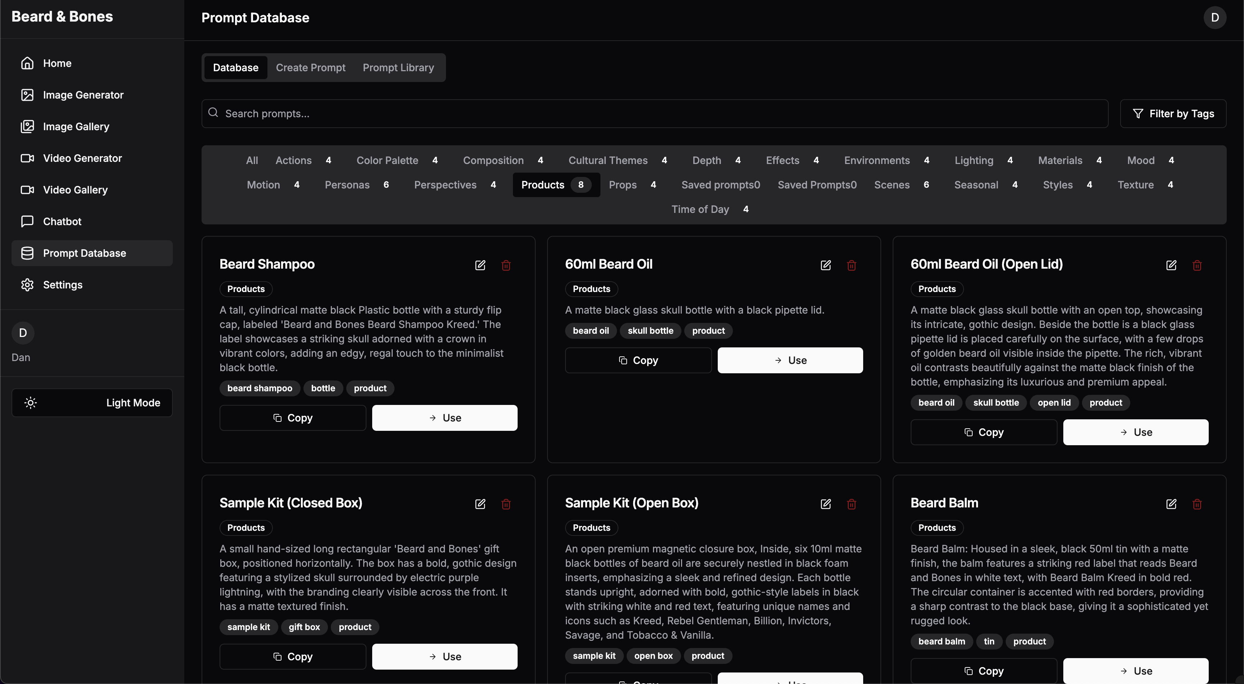This screenshot has width=1244, height=684.
Task: Filter by the Color Palette category
Action: [400, 160]
